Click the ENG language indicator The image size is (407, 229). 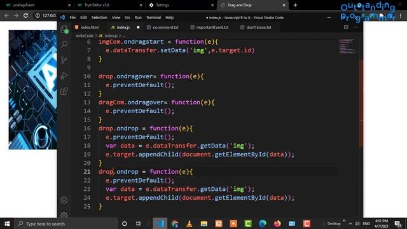click(366, 223)
